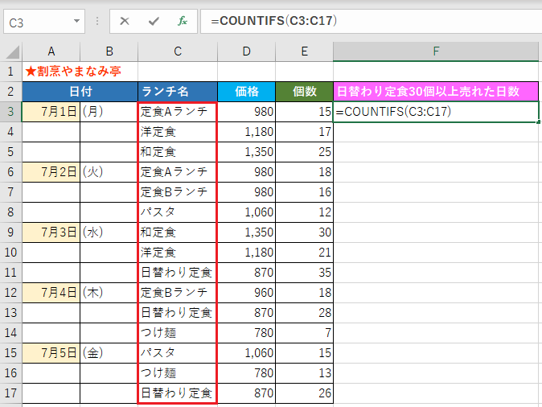Viewport: 542px width, 407px height.
Task: Select row 17 header
Action: point(10,393)
